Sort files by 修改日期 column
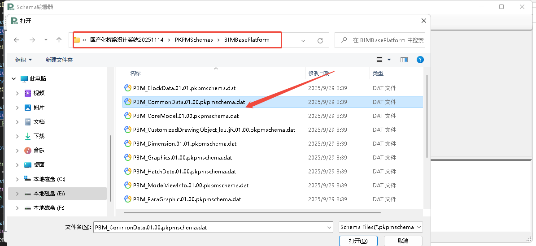Viewport: 536px width, 246px height. click(319, 73)
